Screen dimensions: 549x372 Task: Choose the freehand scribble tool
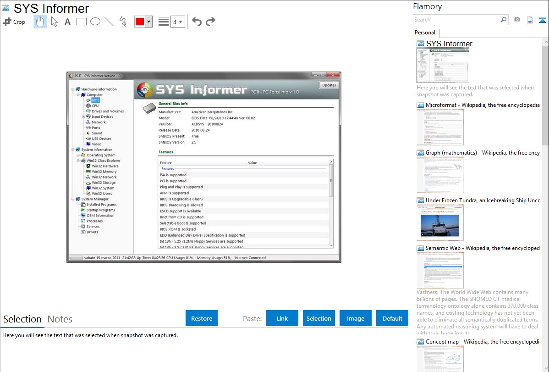click(123, 22)
